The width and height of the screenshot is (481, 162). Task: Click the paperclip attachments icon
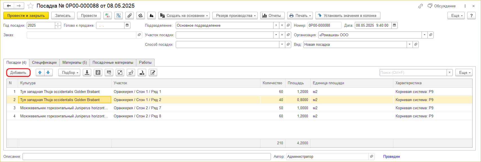point(130,16)
